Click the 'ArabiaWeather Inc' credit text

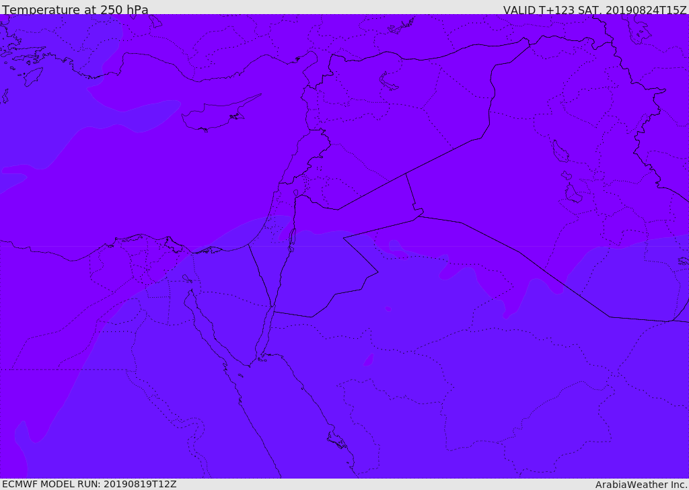point(641,485)
